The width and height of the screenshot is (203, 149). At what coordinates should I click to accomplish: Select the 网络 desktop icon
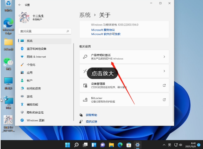8,103
